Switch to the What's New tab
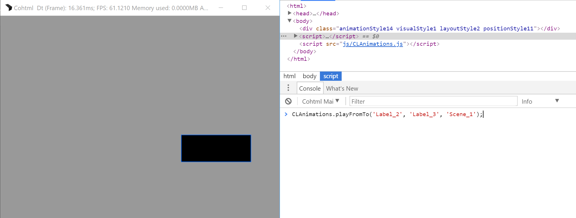This screenshot has height=218, width=576. tap(342, 88)
